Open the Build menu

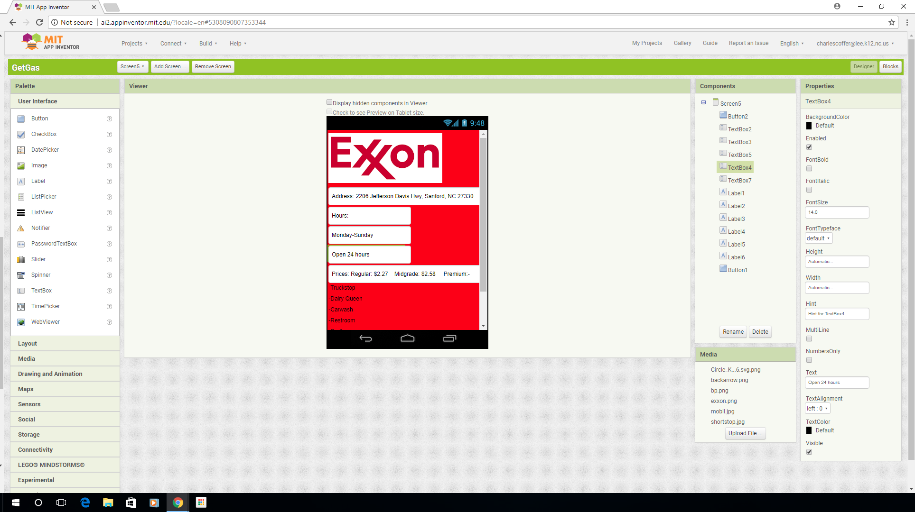point(208,44)
